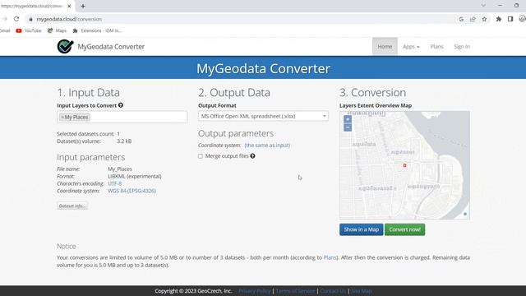Screen dimensions: 526x296
Task: Open browser extensions puzzle icon
Action: 499,19
